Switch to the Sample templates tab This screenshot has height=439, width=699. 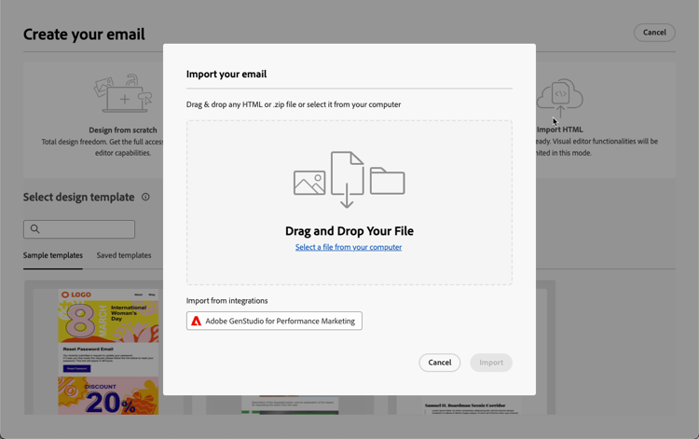(x=53, y=255)
